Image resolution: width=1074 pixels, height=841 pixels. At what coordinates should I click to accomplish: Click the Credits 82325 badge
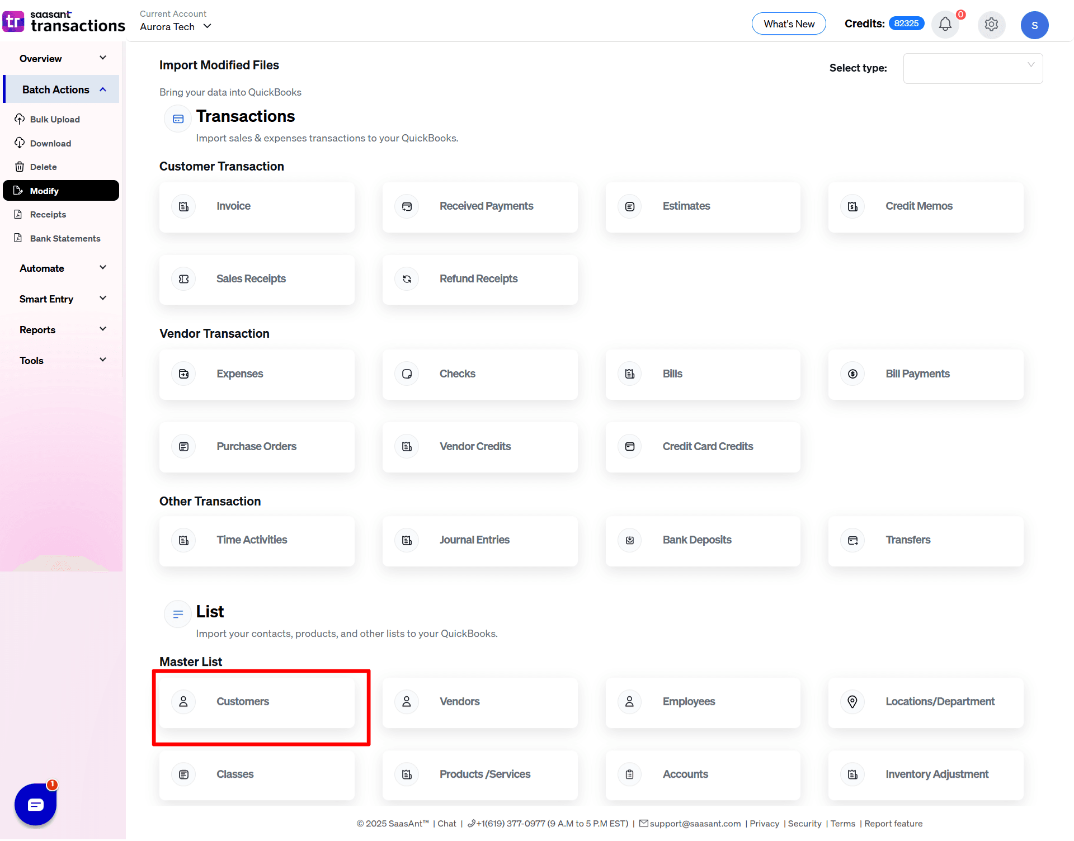906,23
